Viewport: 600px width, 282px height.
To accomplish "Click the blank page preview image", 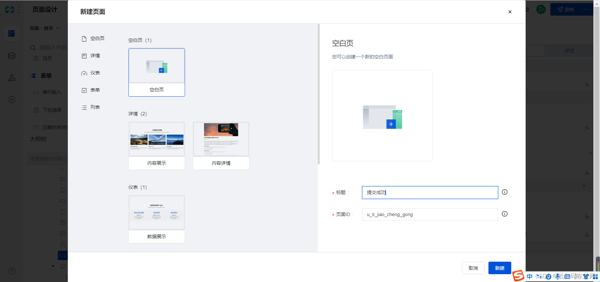I will 382,116.
